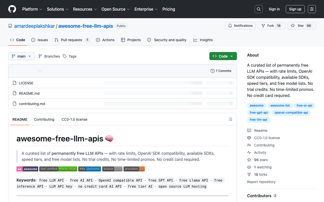Select the free-ai-api topic tag
Screen dimensions: 324x202
click(305, 106)
